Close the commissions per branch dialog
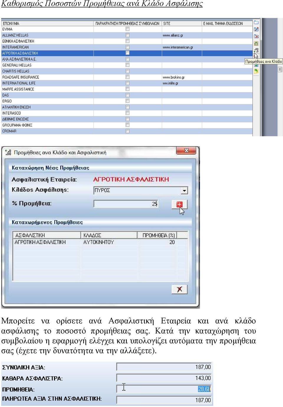The image size is (283, 407). pyautogui.click(x=186, y=151)
